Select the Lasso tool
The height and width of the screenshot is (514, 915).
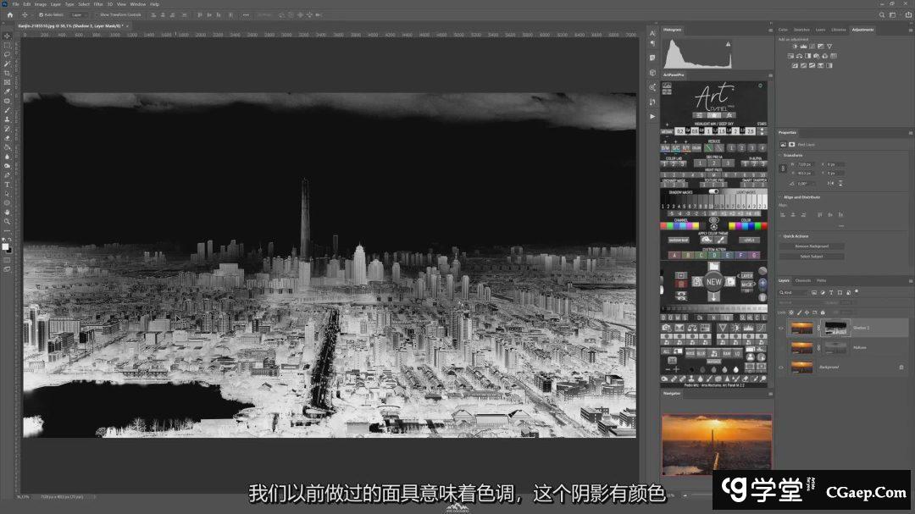coord(7,54)
